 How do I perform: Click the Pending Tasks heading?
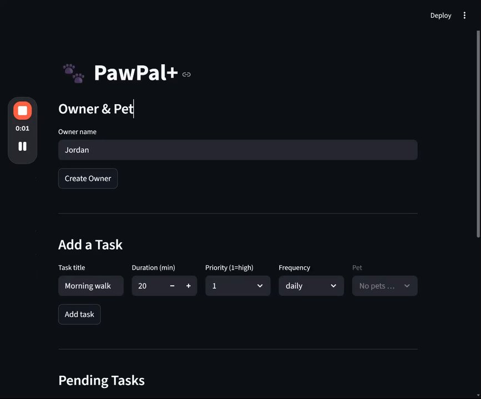click(x=102, y=380)
